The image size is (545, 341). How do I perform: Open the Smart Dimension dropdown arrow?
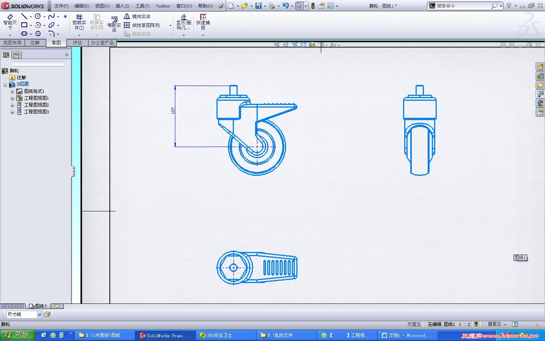tap(10, 35)
